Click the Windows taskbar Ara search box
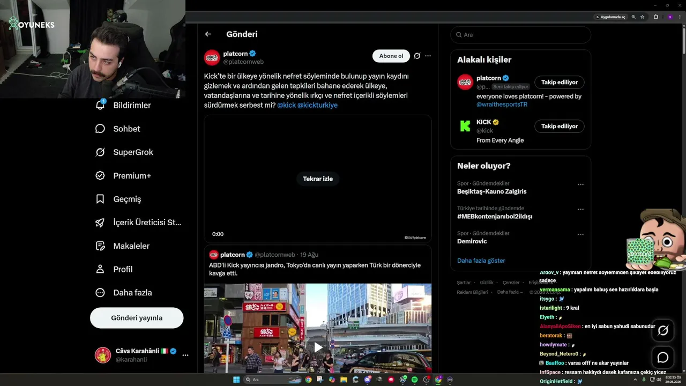Image resolution: width=686 pixels, height=386 pixels. tap(273, 380)
